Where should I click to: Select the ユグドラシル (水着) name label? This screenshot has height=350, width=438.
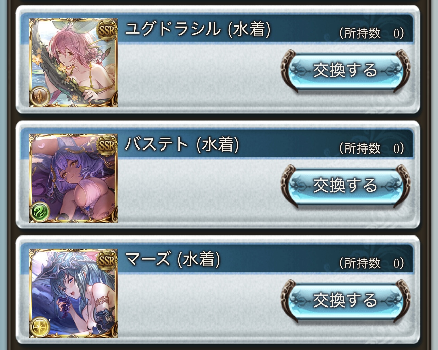(198, 29)
